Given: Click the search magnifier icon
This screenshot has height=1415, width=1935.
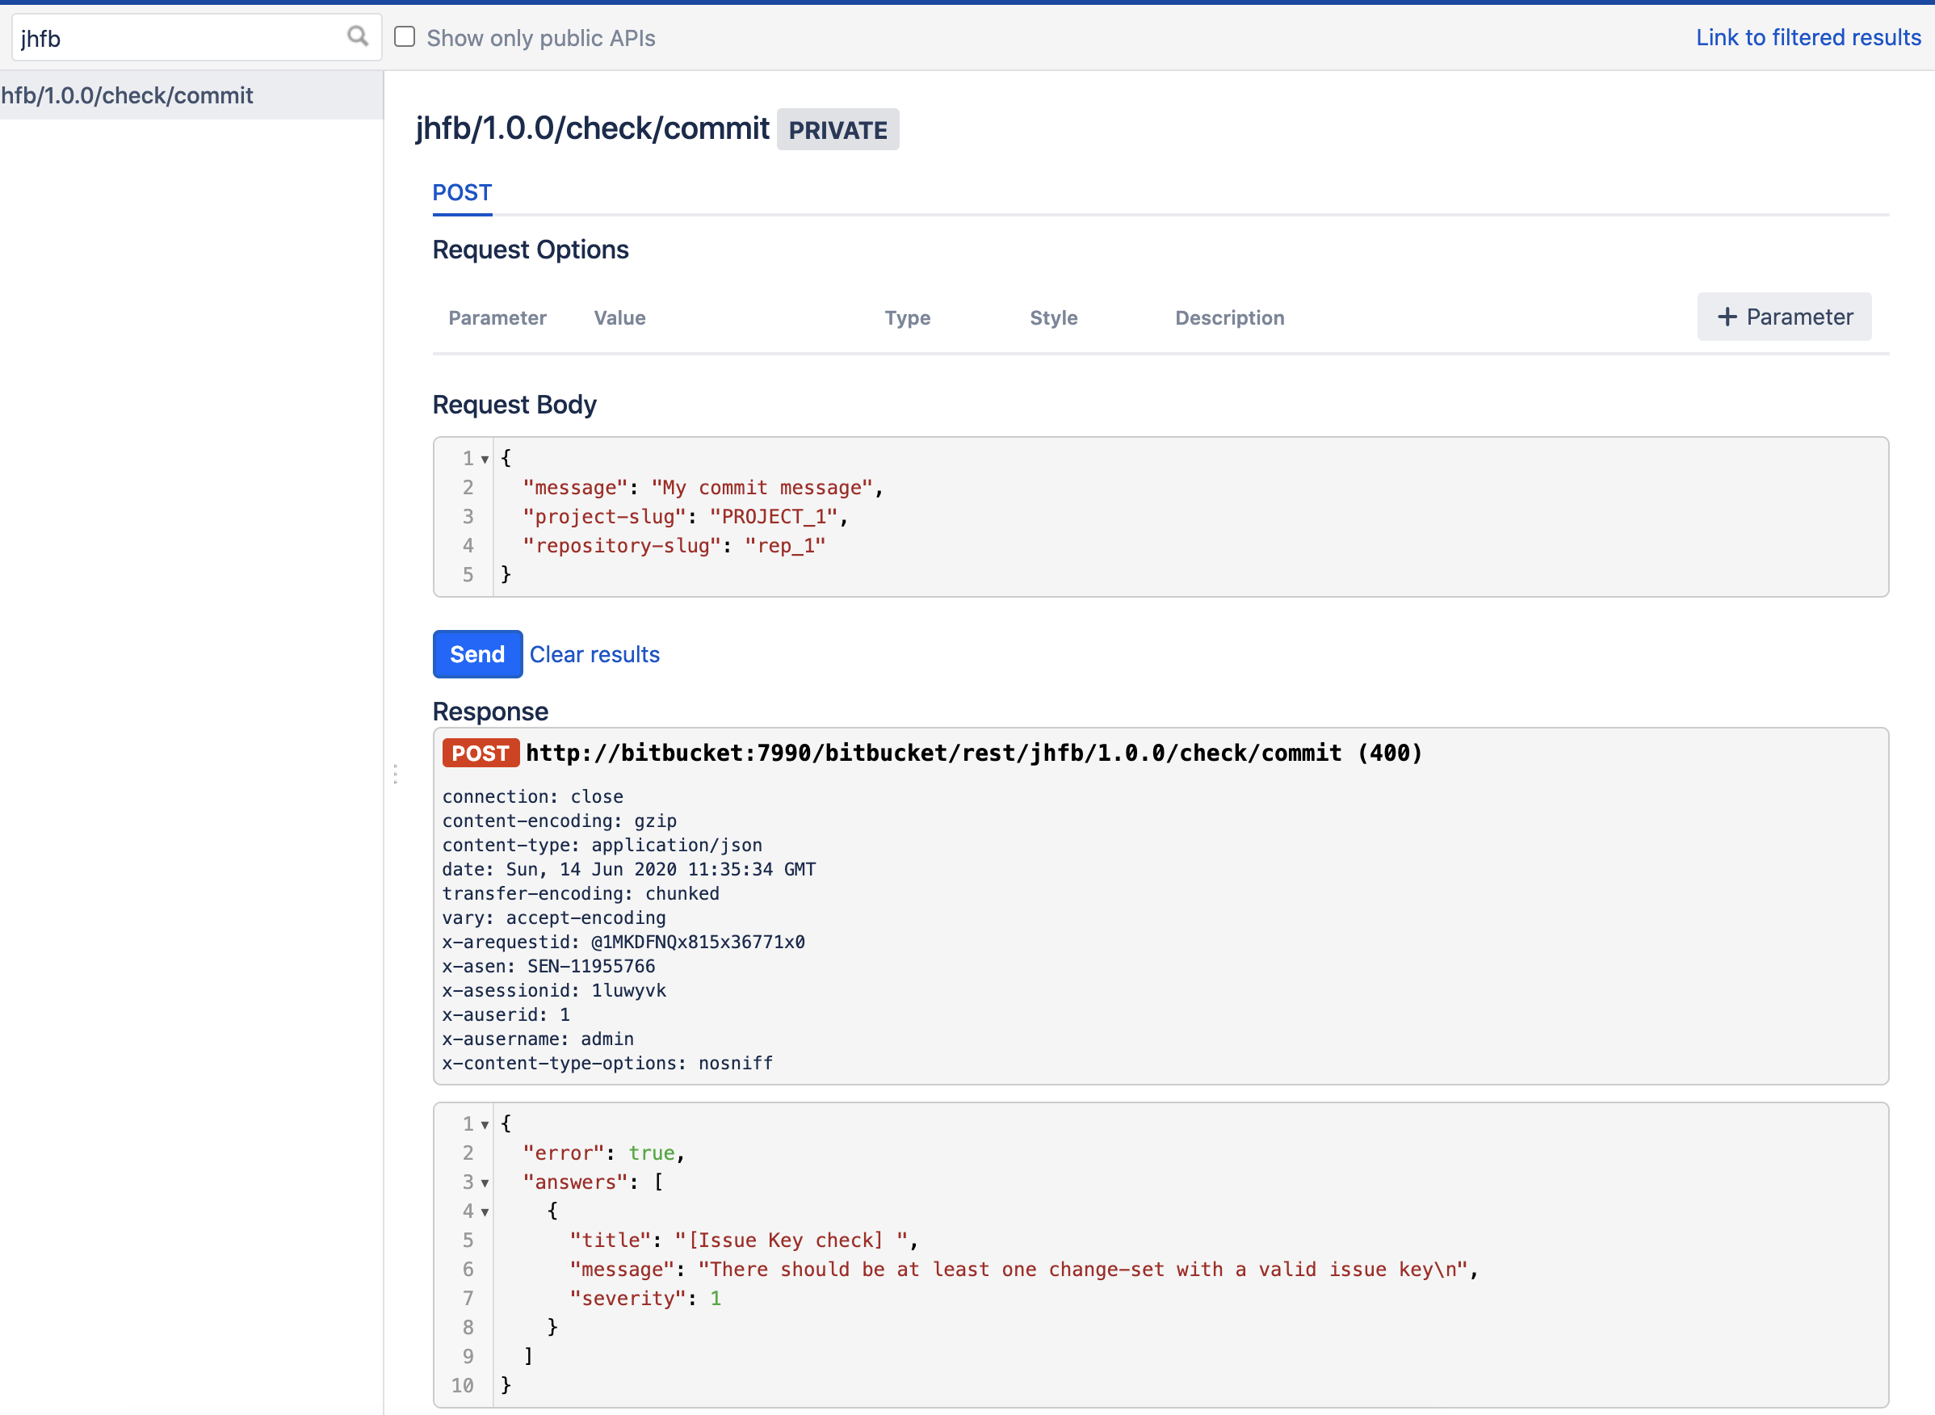Looking at the screenshot, I should (357, 36).
